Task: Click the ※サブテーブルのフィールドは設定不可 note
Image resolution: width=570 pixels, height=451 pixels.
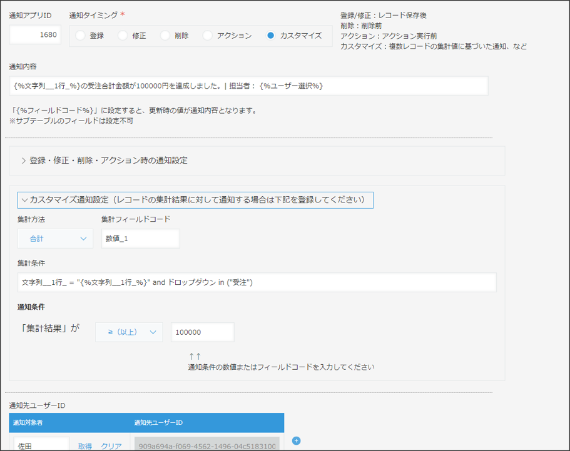Action: (71, 121)
